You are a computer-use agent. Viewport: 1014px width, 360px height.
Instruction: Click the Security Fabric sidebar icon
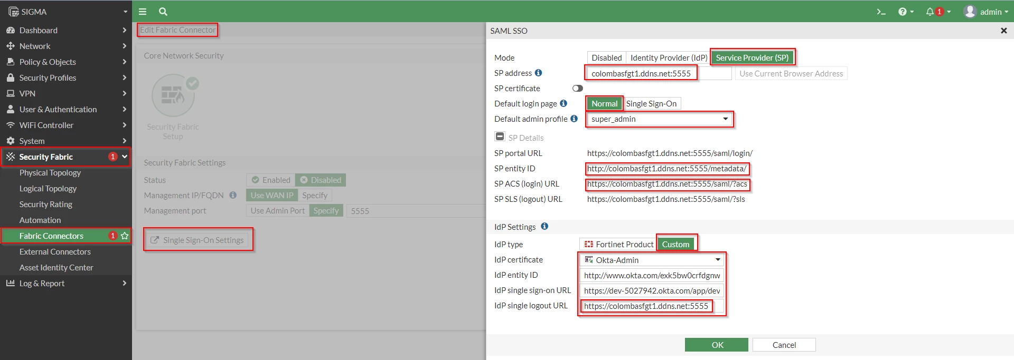point(10,157)
